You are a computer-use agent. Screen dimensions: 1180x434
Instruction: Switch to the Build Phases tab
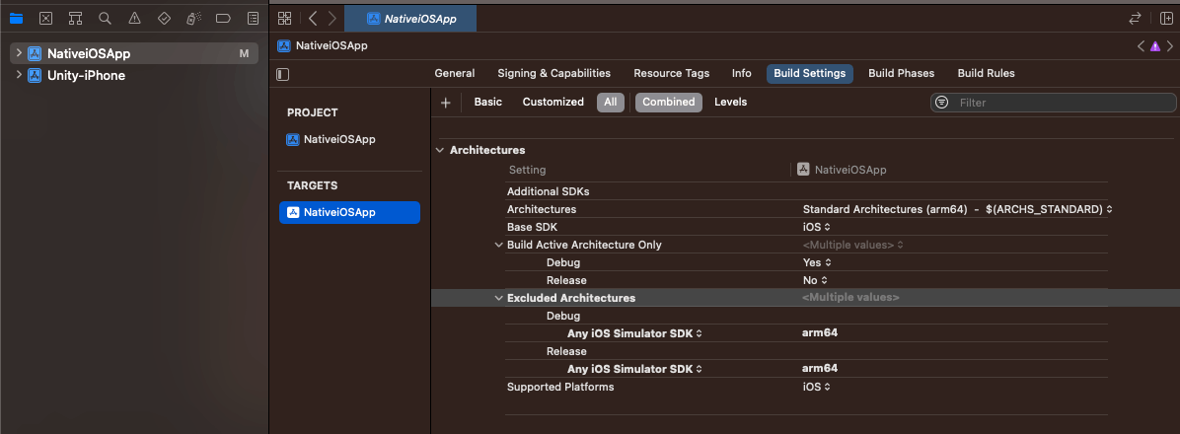(x=901, y=73)
